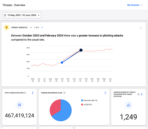Select the October 2023 blue chart marker
148x129 pixels.
coord(62,62)
